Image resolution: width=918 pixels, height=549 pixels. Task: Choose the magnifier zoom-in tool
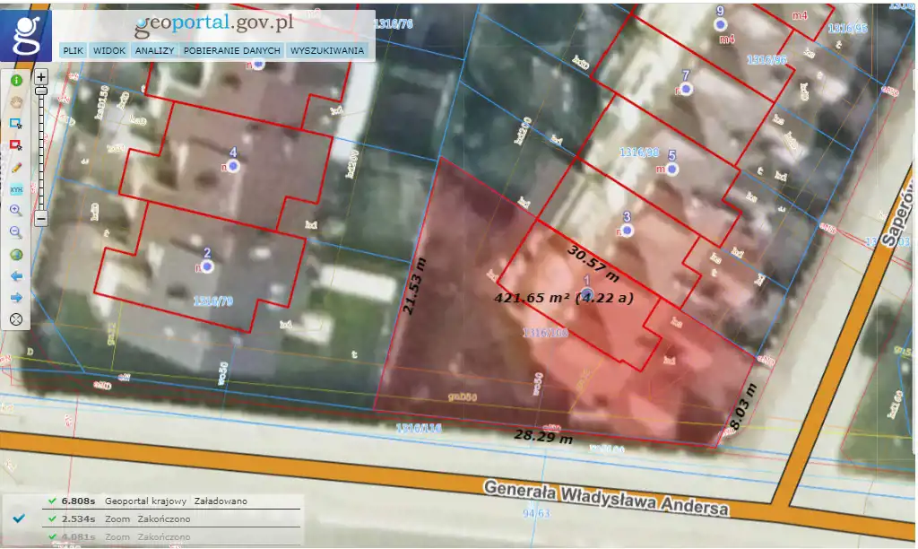16,210
